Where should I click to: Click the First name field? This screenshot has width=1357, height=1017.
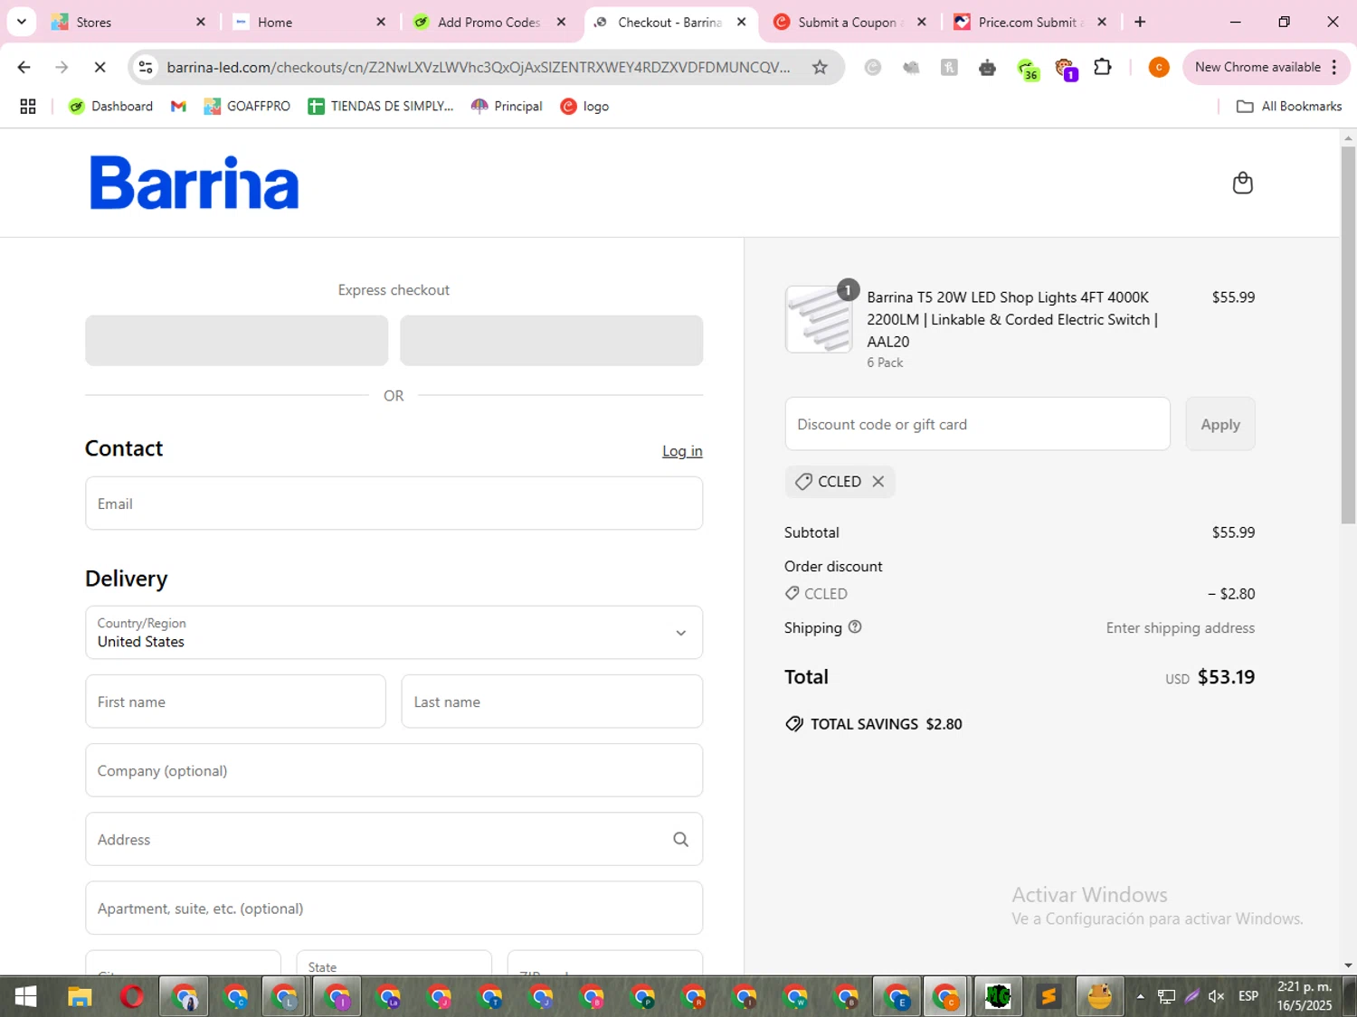(x=235, y=702)
